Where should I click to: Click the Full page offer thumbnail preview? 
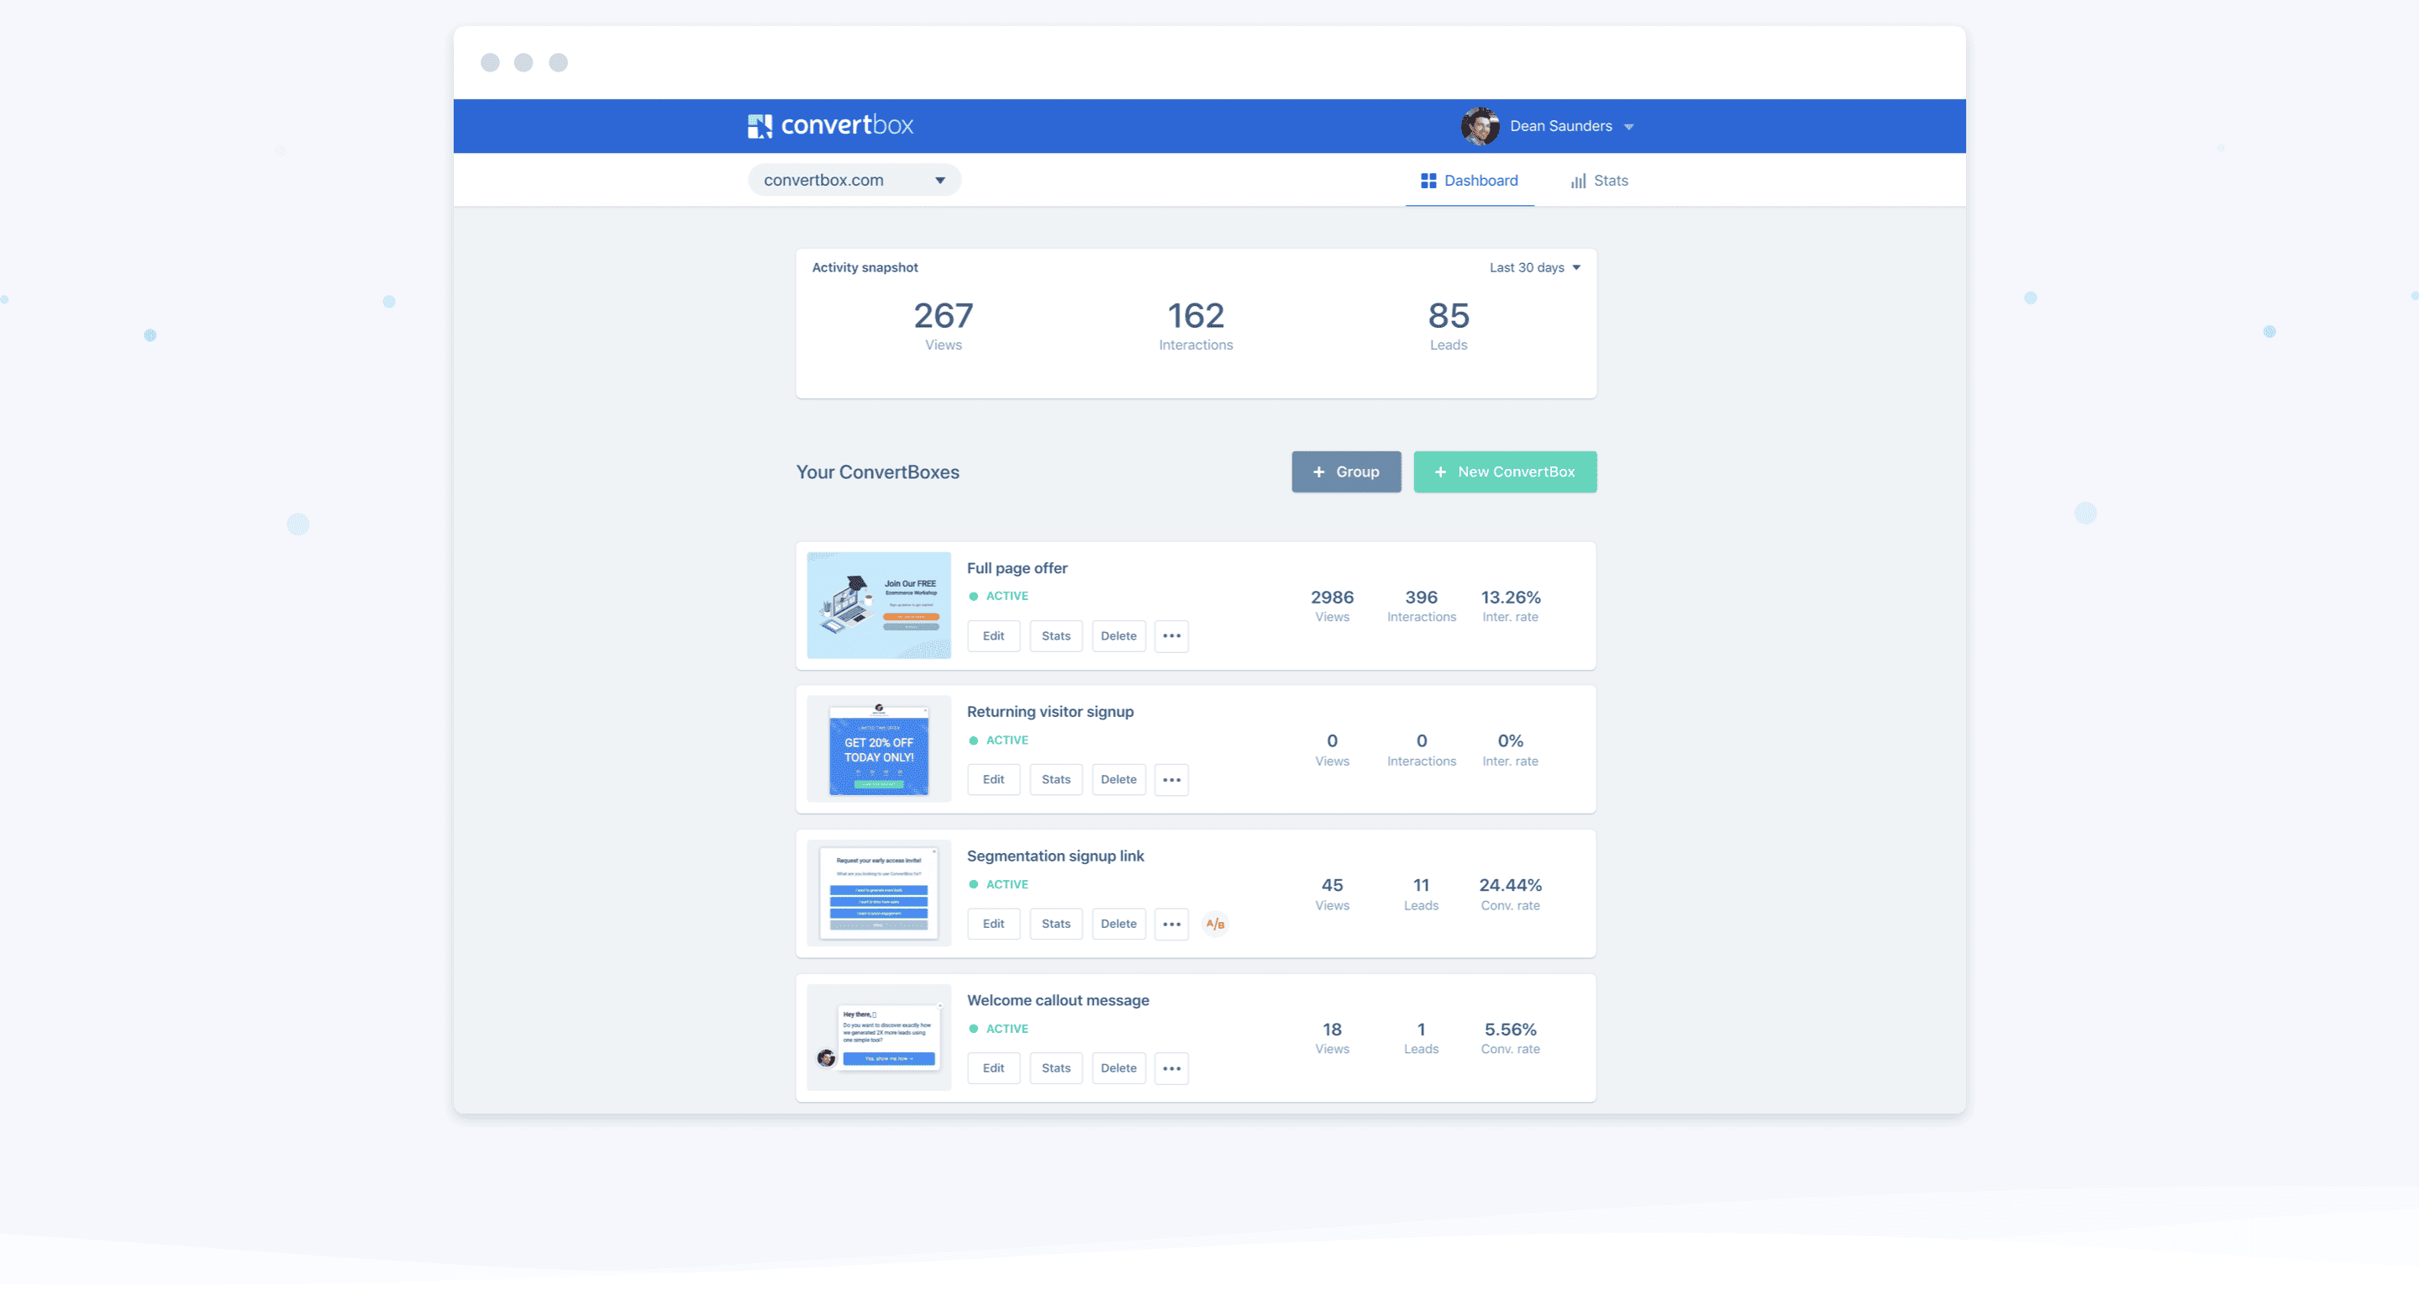tap(880, 604)
